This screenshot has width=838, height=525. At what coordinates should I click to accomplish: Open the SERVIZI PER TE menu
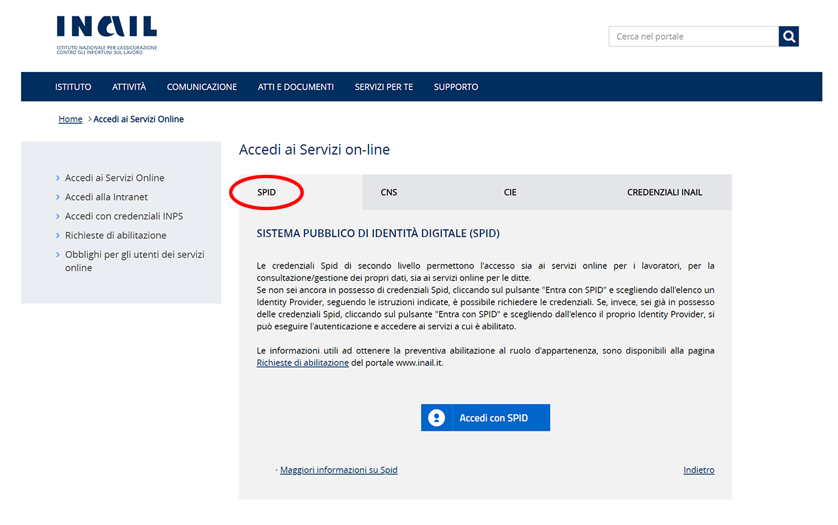coord(384,87)
